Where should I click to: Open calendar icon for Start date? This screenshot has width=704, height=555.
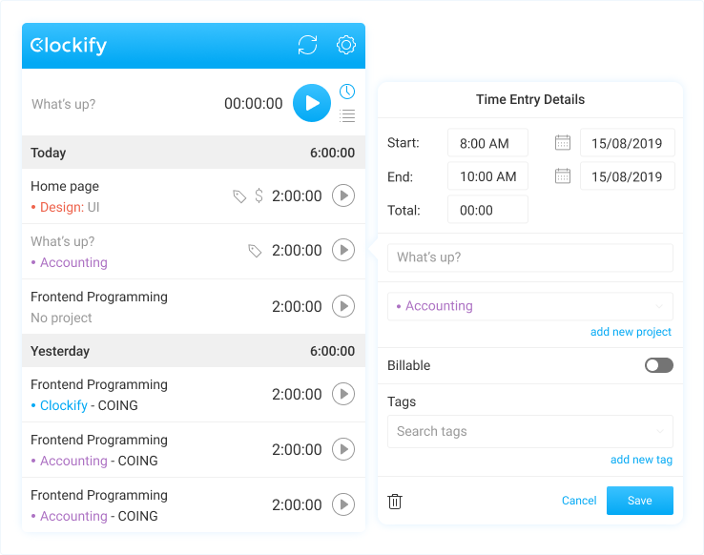tap(563, 143)
